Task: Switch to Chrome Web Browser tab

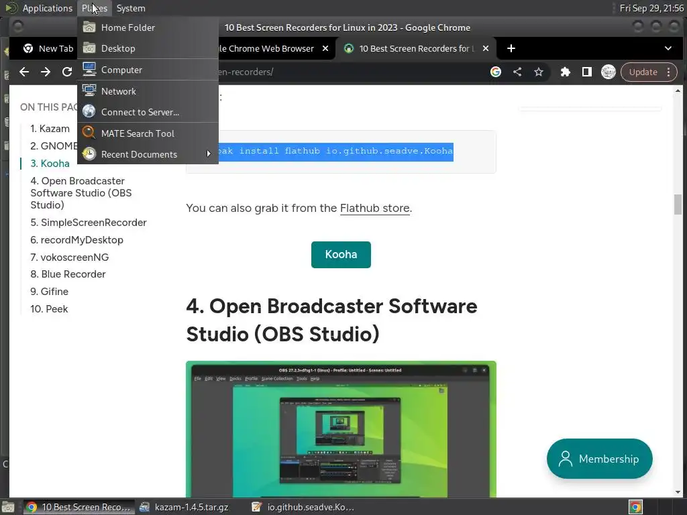Action: pyautogui.click(x=266, y=48)
